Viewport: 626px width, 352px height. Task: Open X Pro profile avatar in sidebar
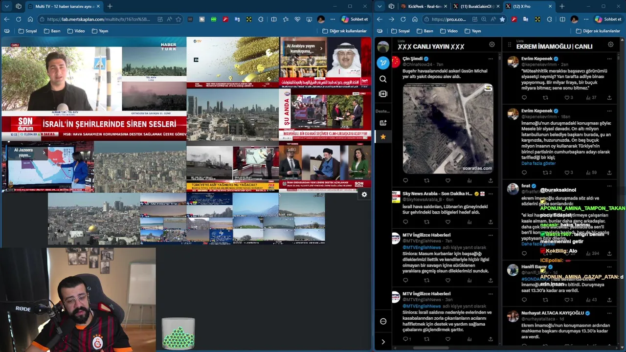pyautogui.click(x=383, y=46)
